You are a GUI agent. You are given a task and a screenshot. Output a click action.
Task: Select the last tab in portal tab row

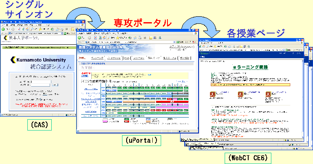185,58
